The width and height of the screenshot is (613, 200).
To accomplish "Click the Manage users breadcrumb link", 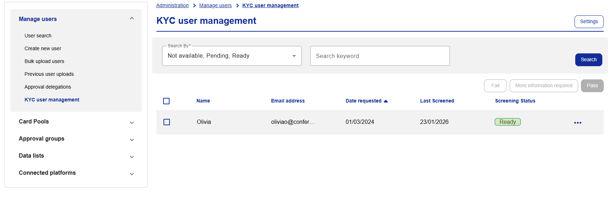I will click(x=215, y=5).
